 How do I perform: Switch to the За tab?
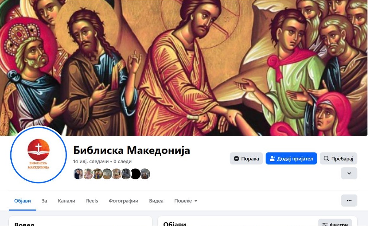[x=44, y=201]
